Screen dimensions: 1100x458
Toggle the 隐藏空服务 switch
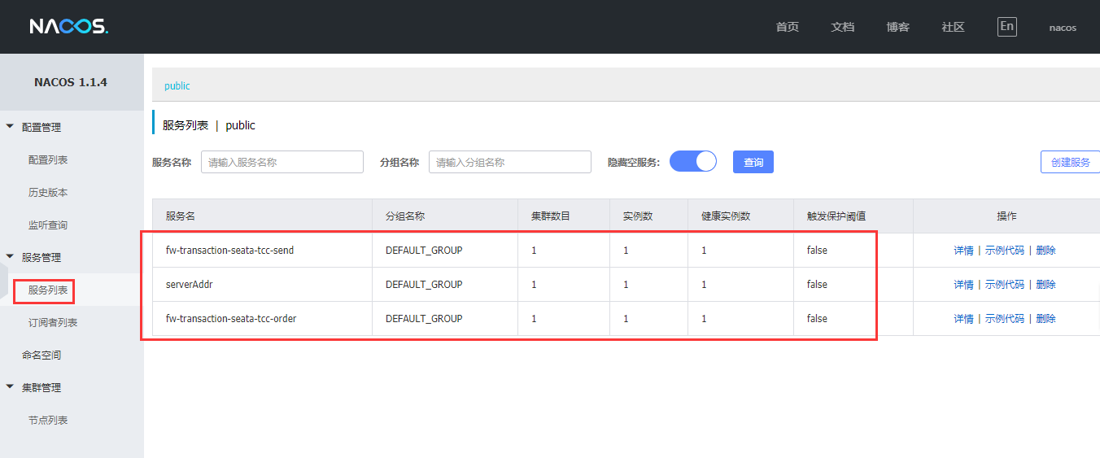[692, 161]
